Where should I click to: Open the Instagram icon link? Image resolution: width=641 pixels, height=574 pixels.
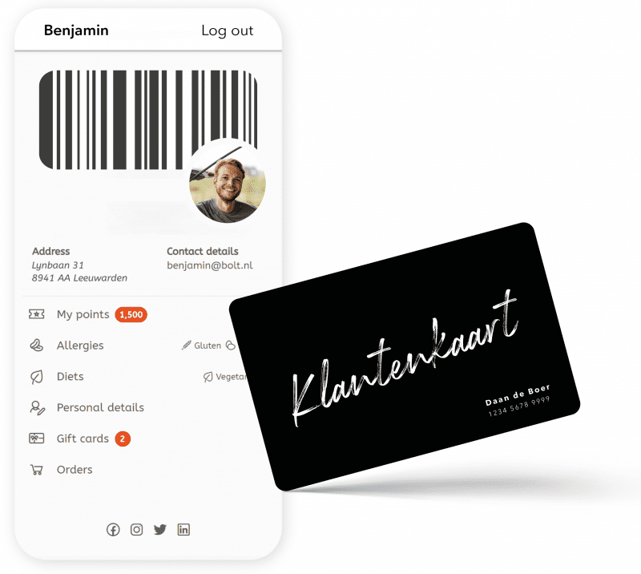click(136, 529)
